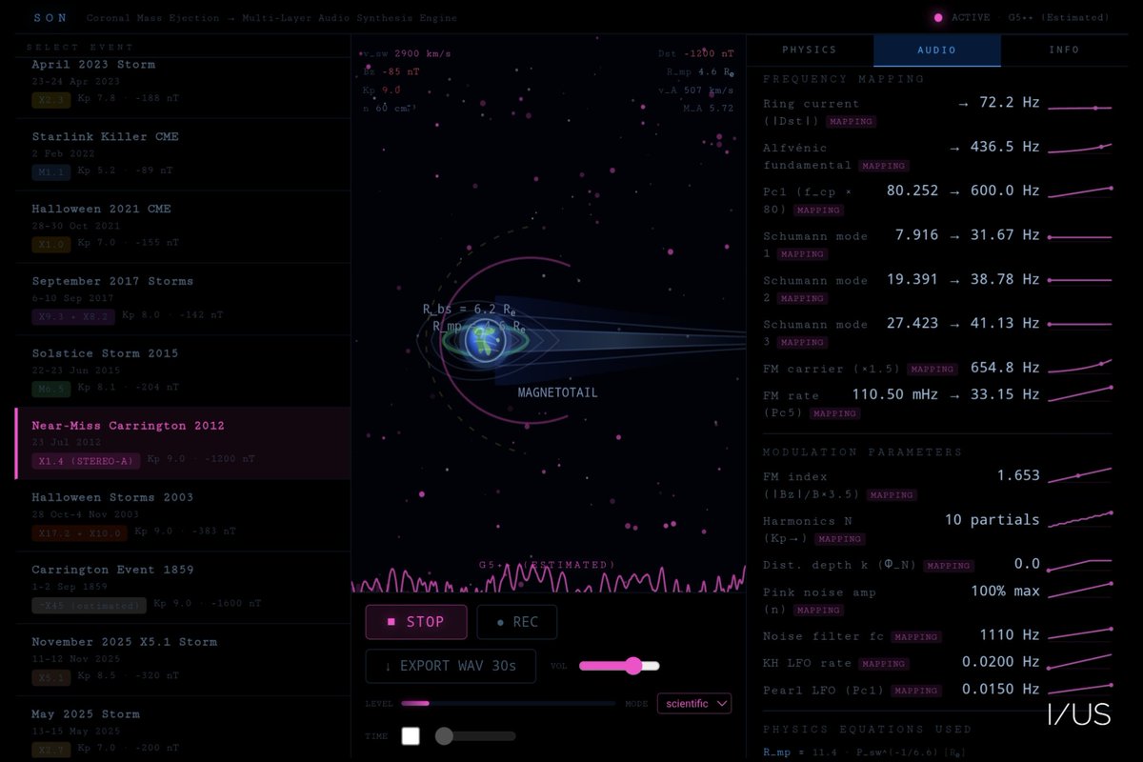This screenshot has width=1143, height=762.
Task: Click the Dst -1200 nT readout
Action: 695,54
